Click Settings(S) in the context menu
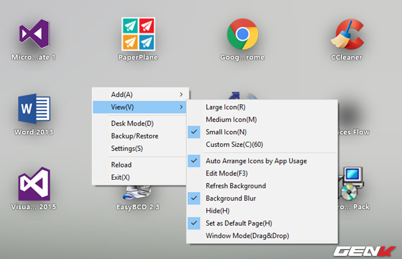The height and width of the screenshot is (259, 402). coord(126,149)
